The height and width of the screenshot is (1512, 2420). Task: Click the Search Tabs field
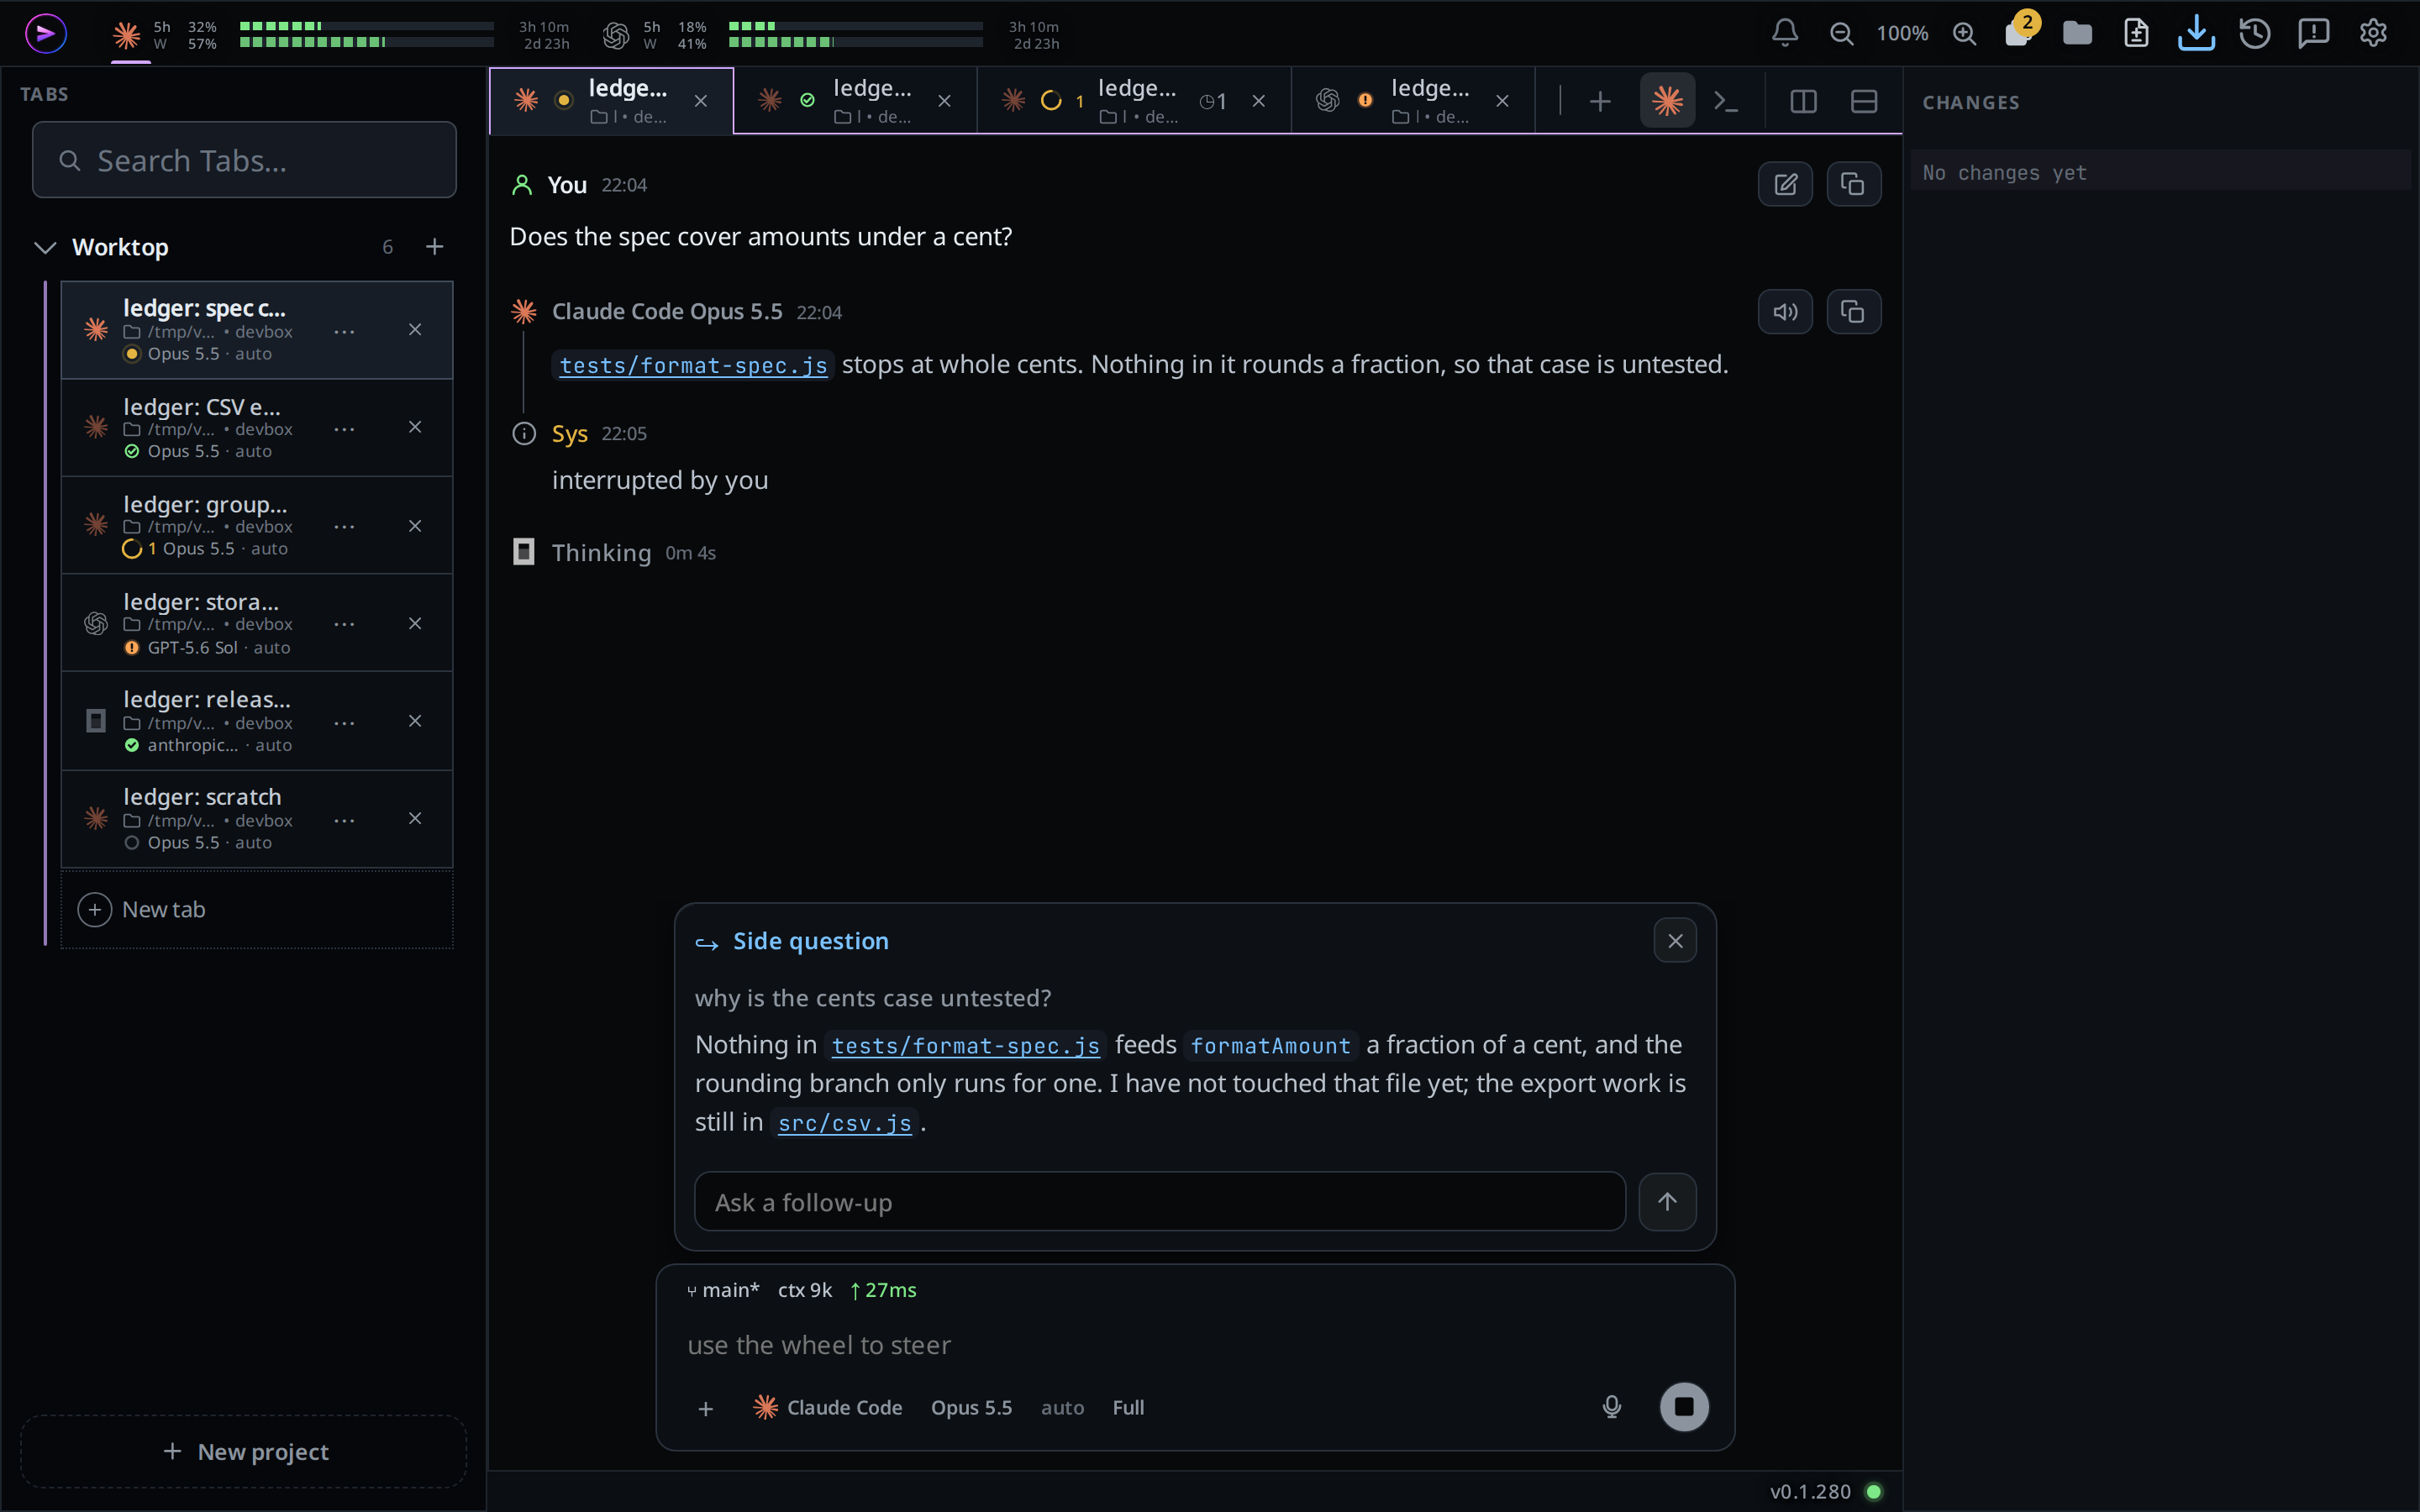coord(244,160)
